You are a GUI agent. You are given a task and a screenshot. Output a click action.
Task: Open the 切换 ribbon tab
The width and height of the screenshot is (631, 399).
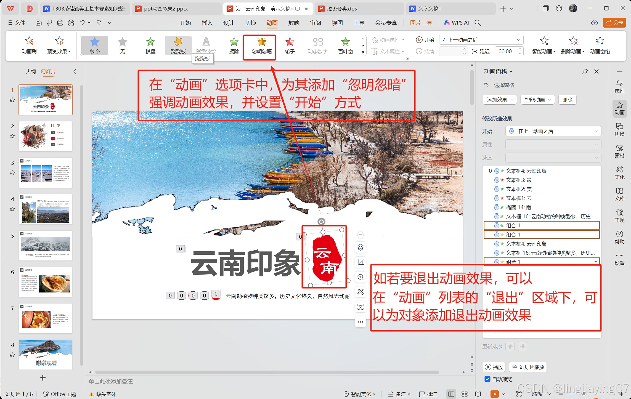(250, 23)
